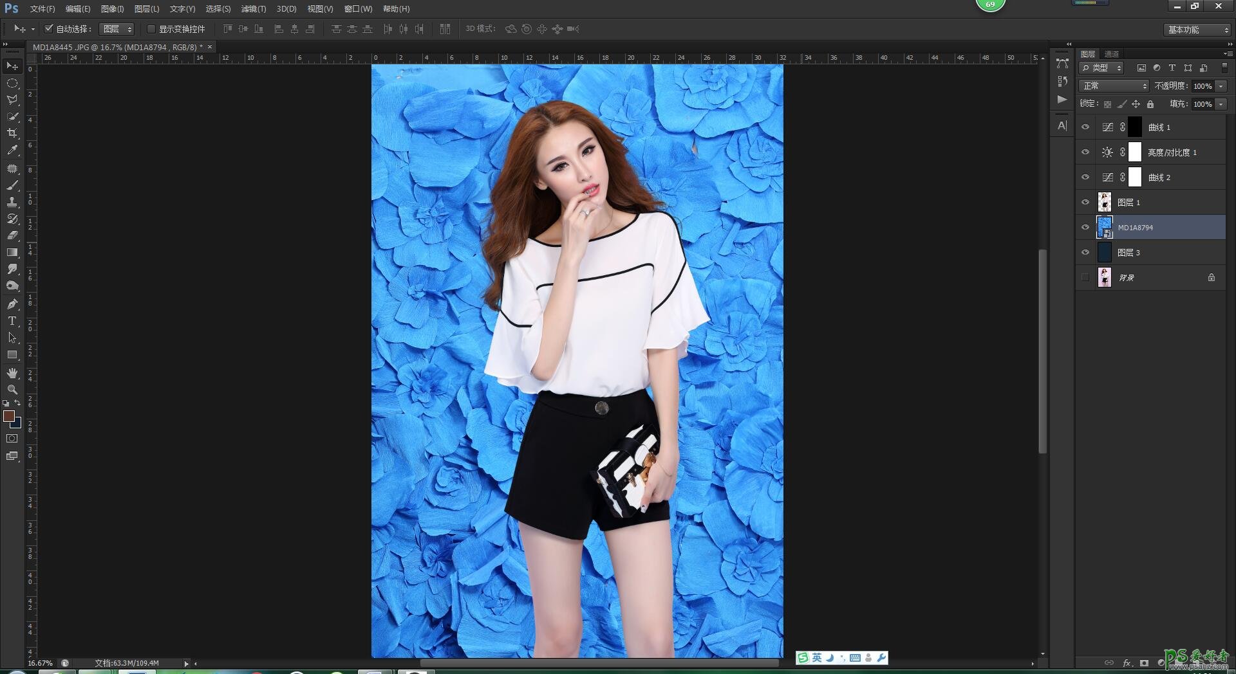Image resolution: width=1236 pixels, height=674 pixels.
Task: Lock transparent pixels checker icon
Action: (x=1107, y=104)
